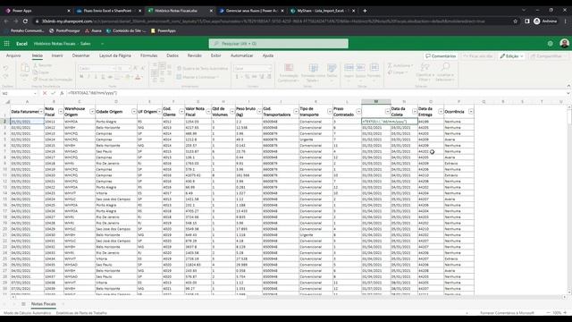
Task: Open the Arquivo menu tab
Action: coord(13,55)
